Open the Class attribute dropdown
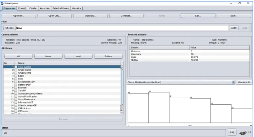This screenshot has width=254, height=137. (x=233, y=82)
